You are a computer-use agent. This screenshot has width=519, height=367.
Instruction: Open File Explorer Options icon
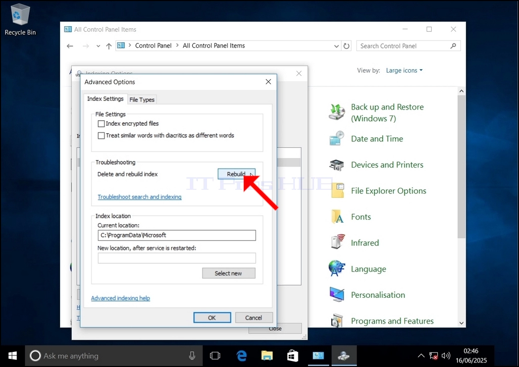pos(337,191)
